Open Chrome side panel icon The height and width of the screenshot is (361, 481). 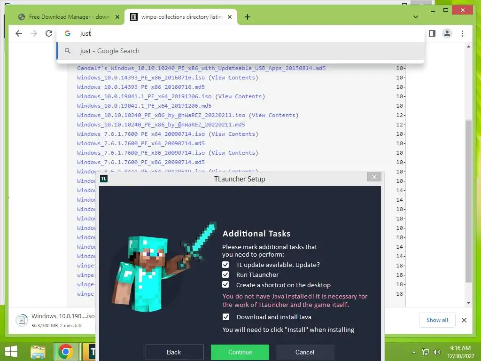pyautogui.click(x=432, y=33)
